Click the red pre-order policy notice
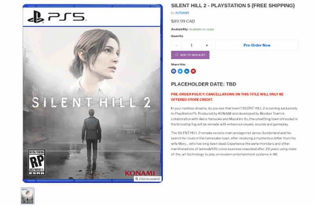Image resolution: width=314 pixels, height=206 pixels. tap(227, 97)
